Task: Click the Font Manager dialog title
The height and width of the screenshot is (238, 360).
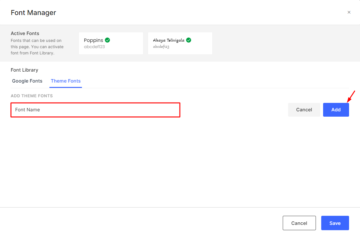Action: pyautogui.click(x=33, y=13)
